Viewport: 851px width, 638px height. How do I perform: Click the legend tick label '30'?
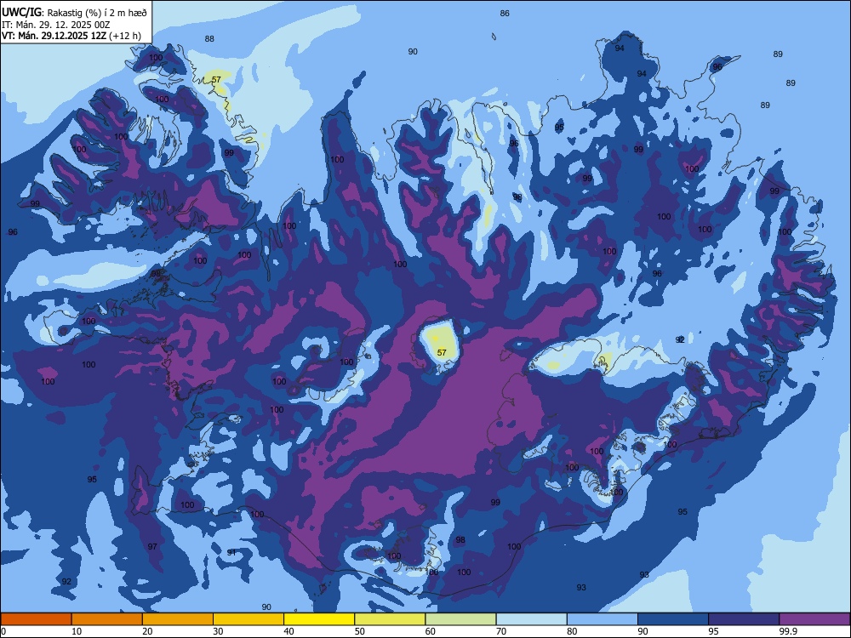(x=218, y=631)
